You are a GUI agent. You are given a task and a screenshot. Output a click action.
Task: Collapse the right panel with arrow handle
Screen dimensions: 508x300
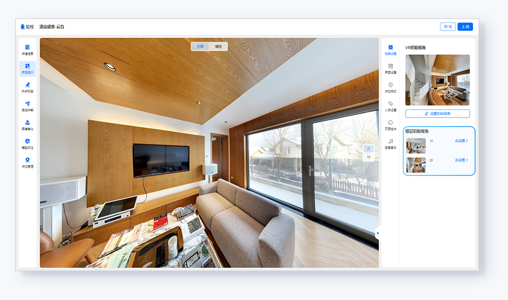click(377, 233)
